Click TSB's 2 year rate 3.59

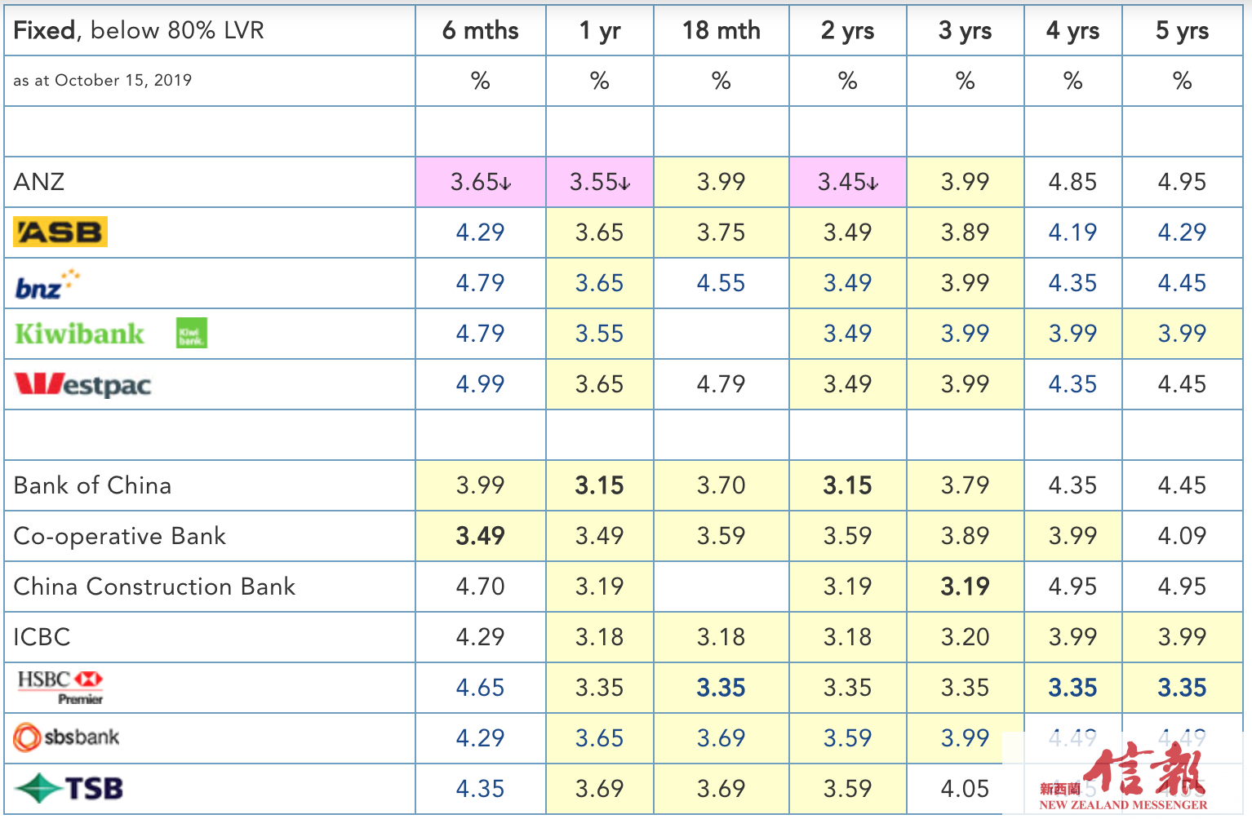pos(848,789)
